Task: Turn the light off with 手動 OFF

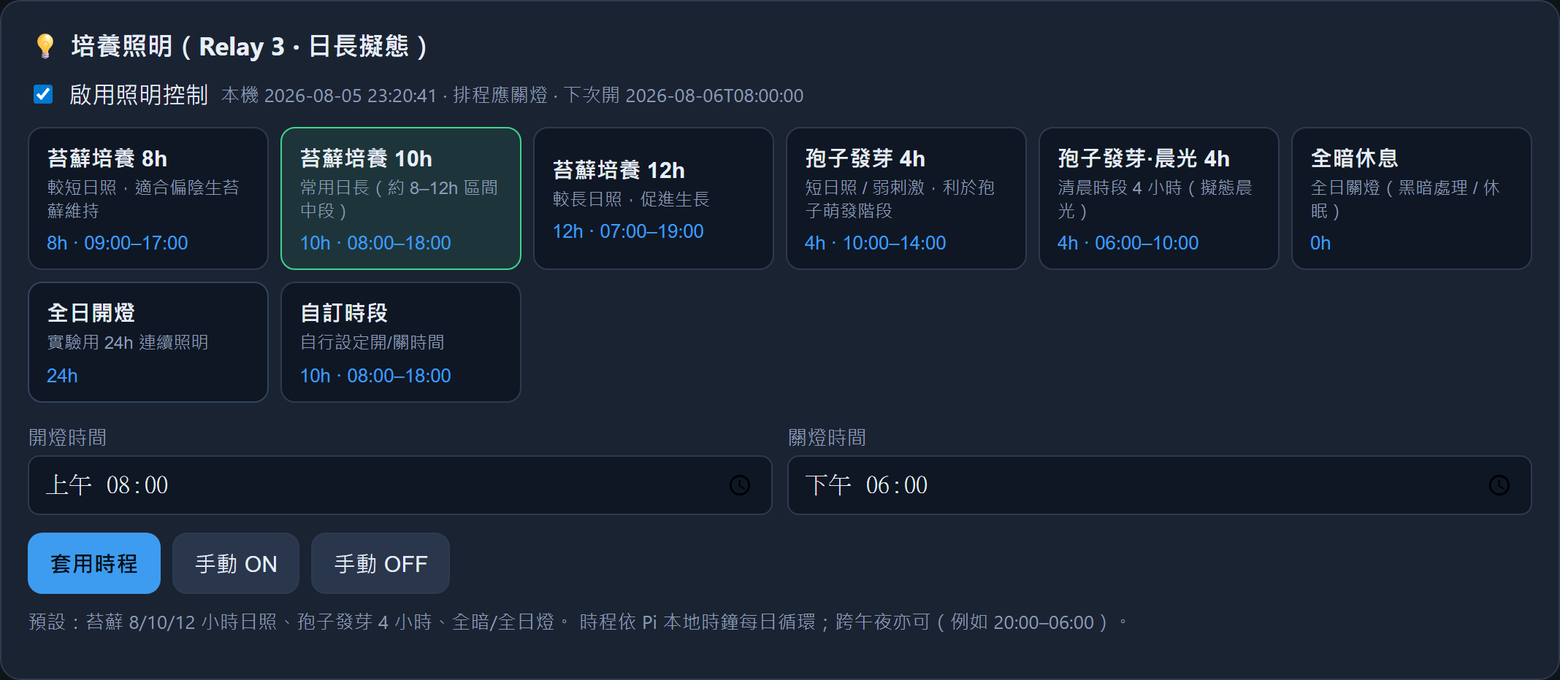Action: [381, 563]
